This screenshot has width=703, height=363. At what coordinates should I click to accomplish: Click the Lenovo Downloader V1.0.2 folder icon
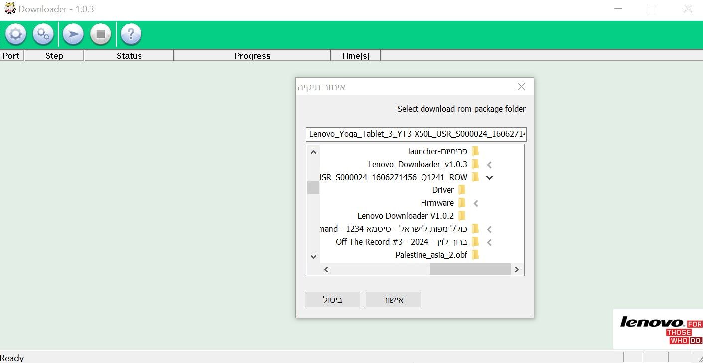[x=462, y=216]
